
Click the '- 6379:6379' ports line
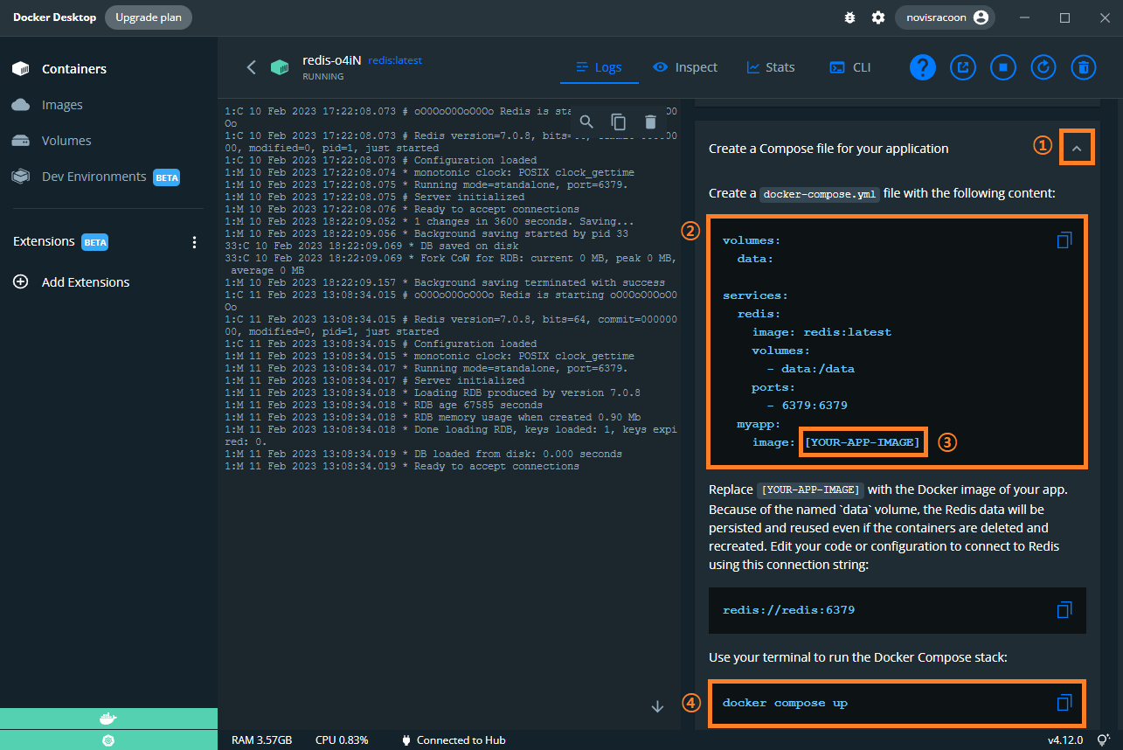point(807,406)
